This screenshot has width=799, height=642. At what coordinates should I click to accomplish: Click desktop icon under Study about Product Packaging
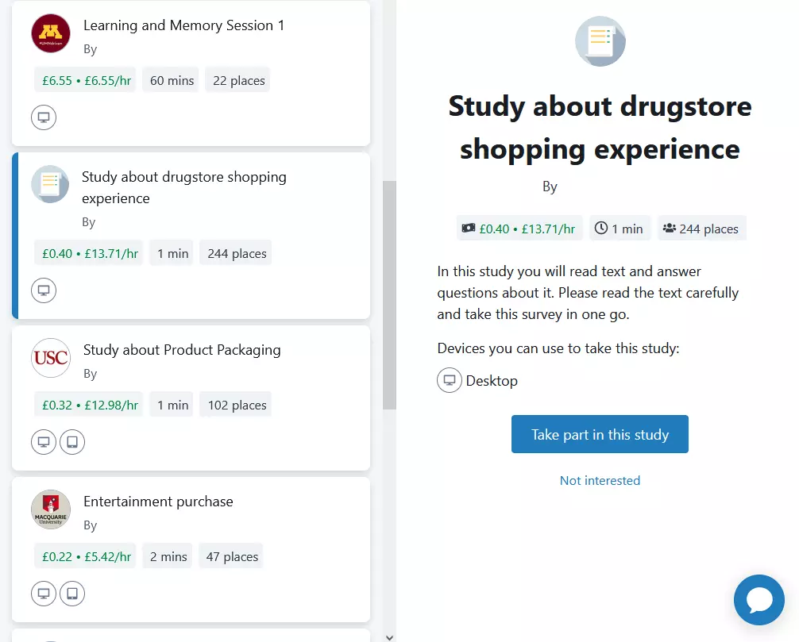pyautogui.click(x=44, y=442)
